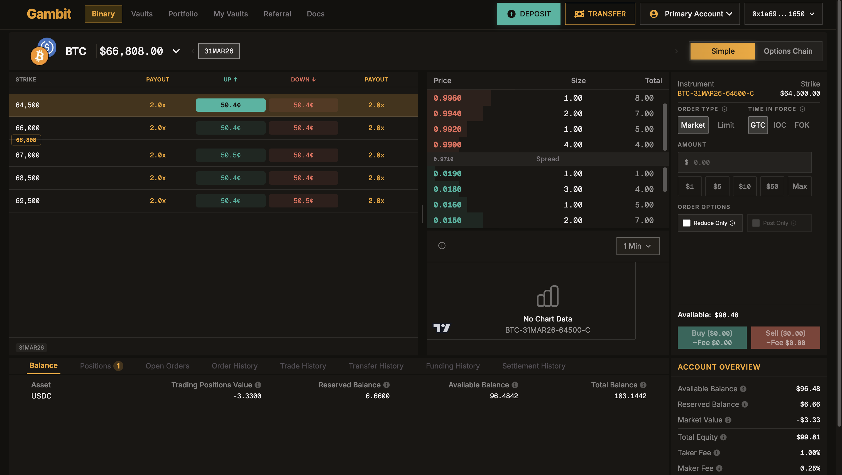Click Trading Positions Value info icon
The image size is (842, 475).
click(258, 385)
